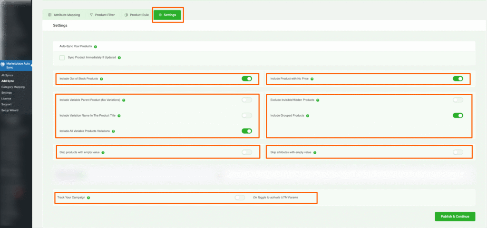Screen dimensions: 487x228
Task: Click the Product Rule tab icon
Action: pos(126,15)
